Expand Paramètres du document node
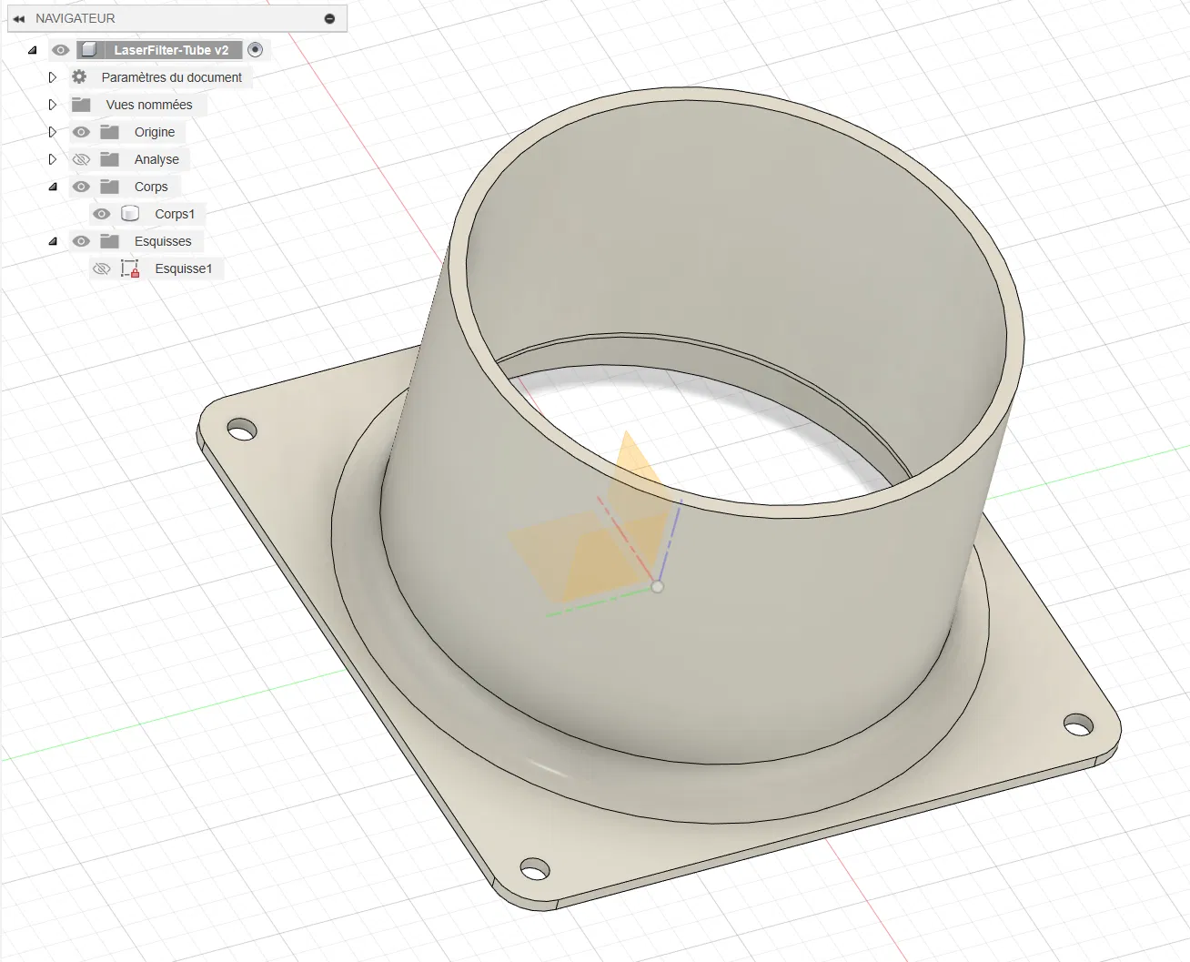 53,77
